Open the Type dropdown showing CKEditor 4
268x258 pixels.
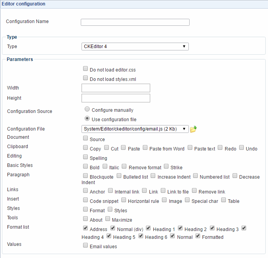click(135, 47)
